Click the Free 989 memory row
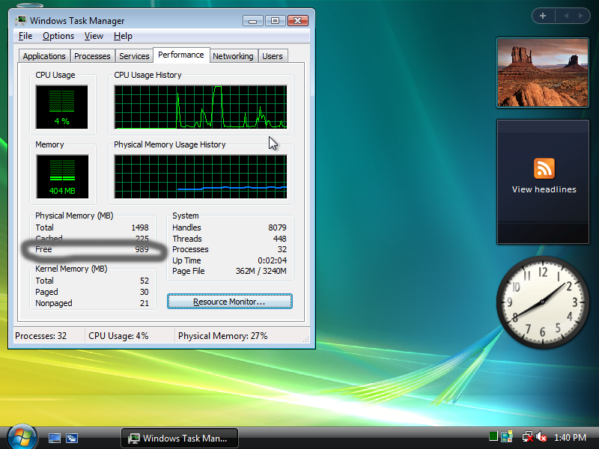The image size is (599, 449). (92, 249)
